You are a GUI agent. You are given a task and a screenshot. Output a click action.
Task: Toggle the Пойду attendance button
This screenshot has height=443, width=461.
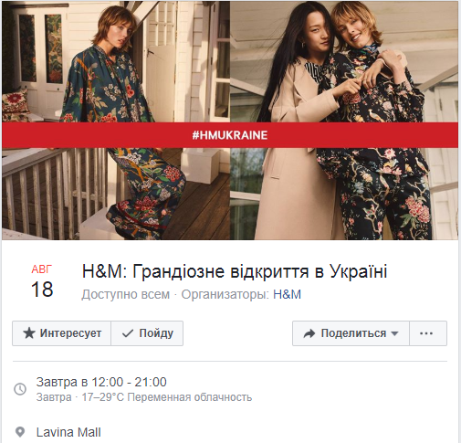147,333
